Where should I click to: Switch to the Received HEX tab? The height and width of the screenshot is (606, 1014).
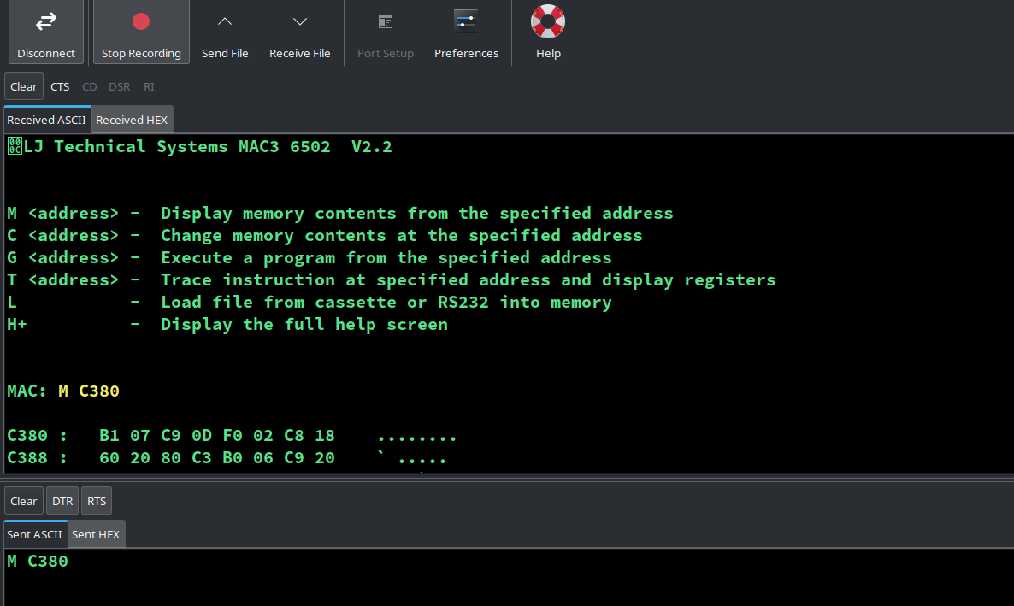[x=132, y=120]
